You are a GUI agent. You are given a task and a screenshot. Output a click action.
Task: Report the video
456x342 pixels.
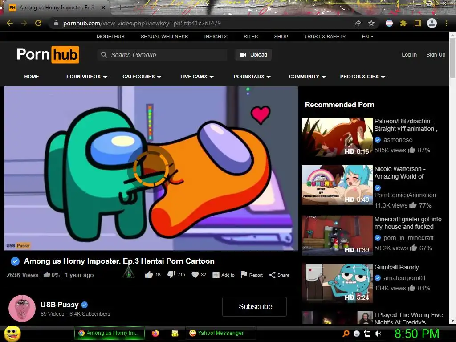[252, 275]
